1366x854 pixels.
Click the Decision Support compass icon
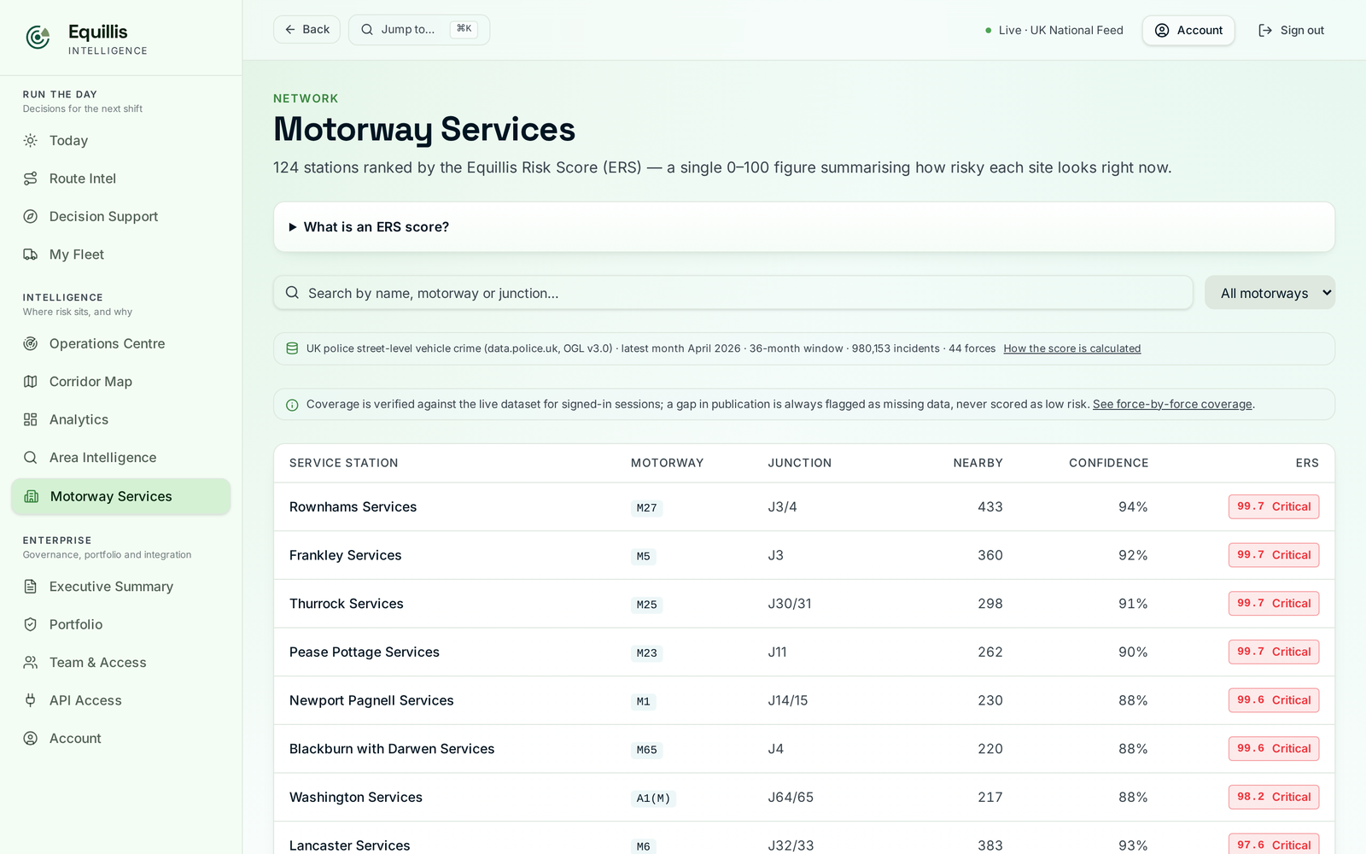click(31, 217)
